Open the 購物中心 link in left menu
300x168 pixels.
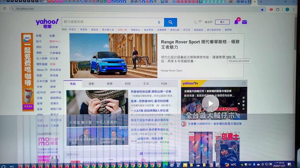pyautogui.click(x=55, y=41)
